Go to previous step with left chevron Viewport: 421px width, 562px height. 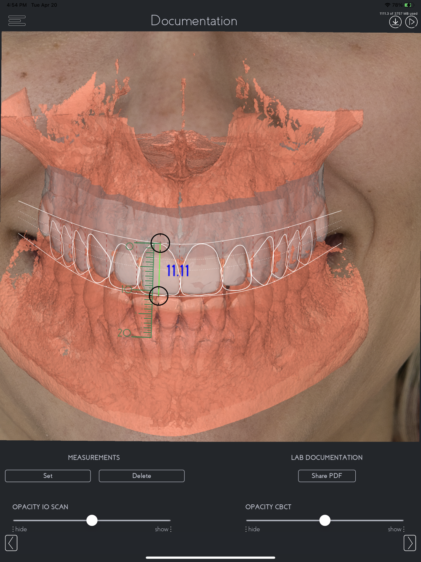(11, 543)
